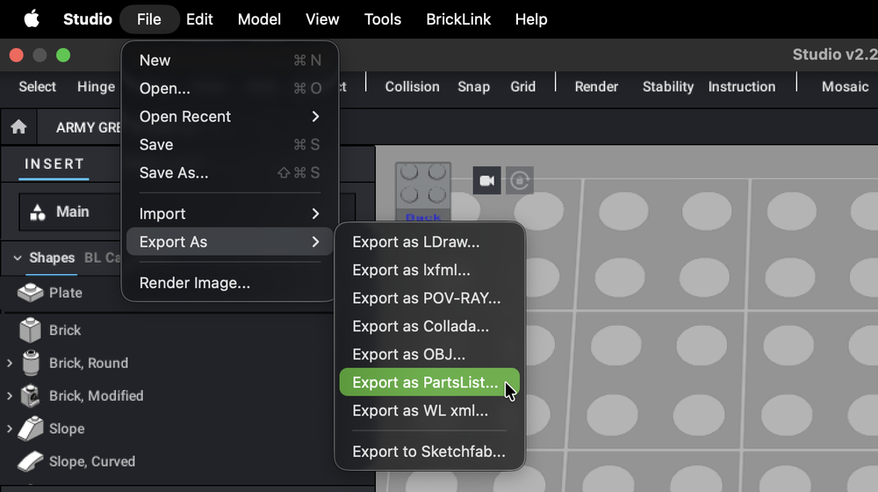This screenshot has height=492, width=878.
Task: Click the Brick, Round label
Action: 89,363
